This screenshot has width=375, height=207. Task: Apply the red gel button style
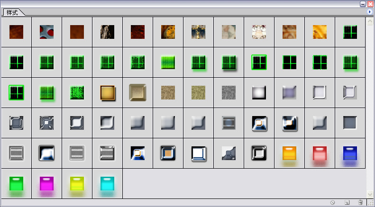[x=320, y=153]
